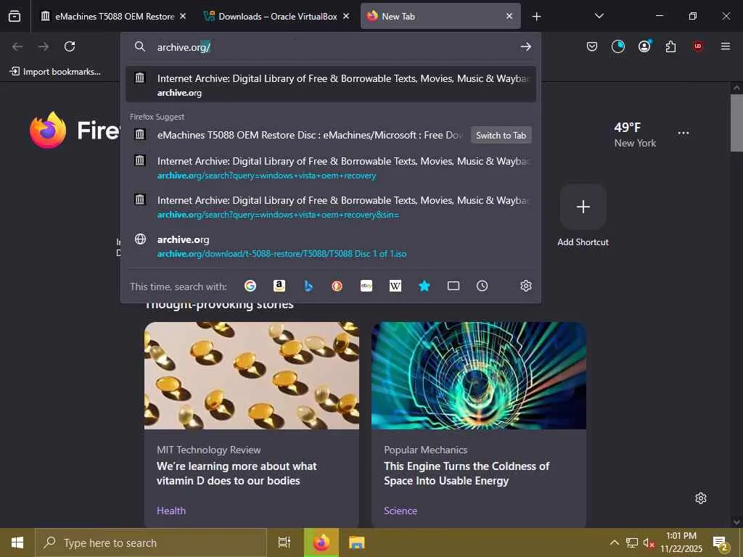The image size is (743, 557).
Task: Click the 49°F New York weather
Action: point(635,134)
